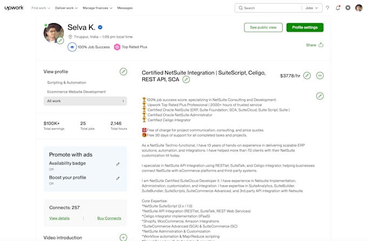Click the profile picture of Selva K.
The image size is (367, 241).
(x=53, y=33)
